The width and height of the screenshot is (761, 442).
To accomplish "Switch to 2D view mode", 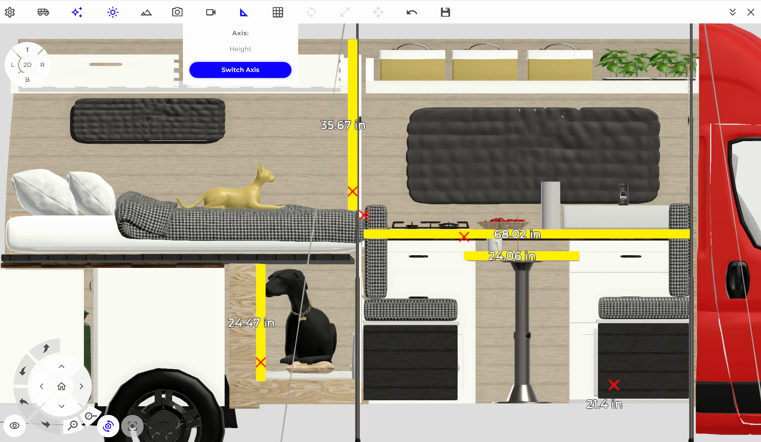I will [x=27, y=65].
